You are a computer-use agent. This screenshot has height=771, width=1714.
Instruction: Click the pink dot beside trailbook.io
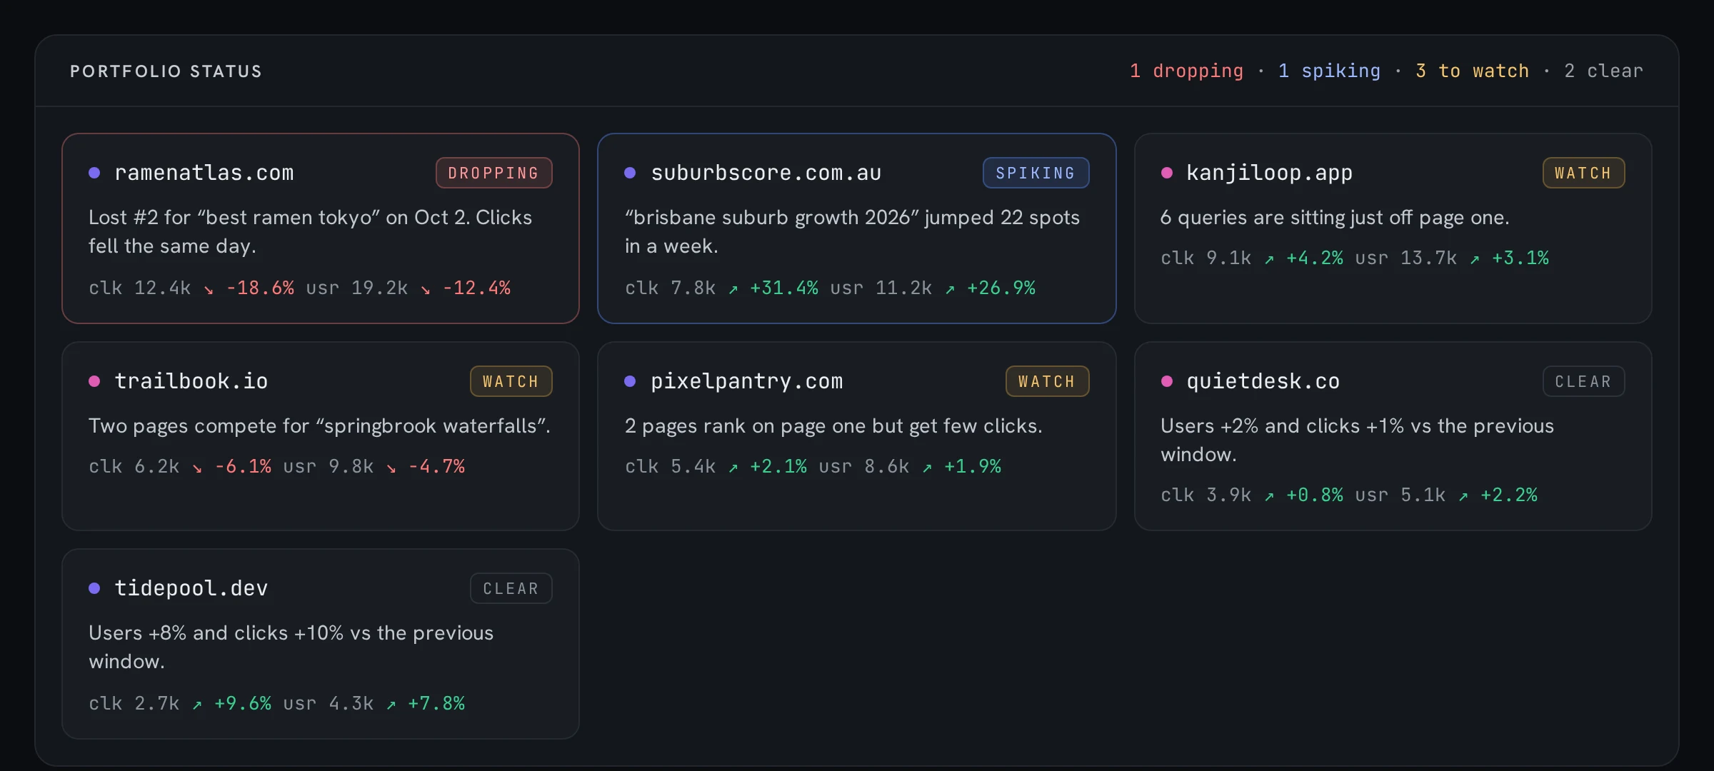click(94, 381)
